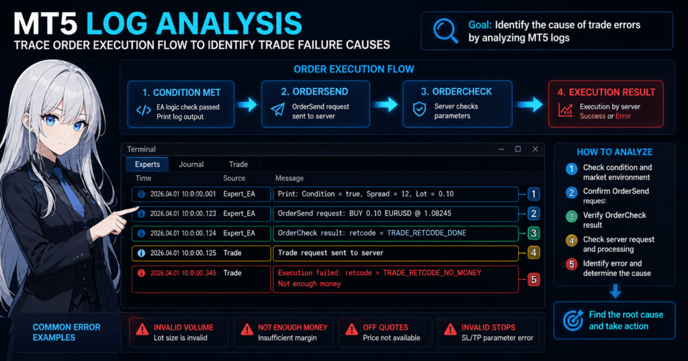Click the code brackets icon in Condition Met
This screenshot has width=688, height=361.
(x=144, y=111)
